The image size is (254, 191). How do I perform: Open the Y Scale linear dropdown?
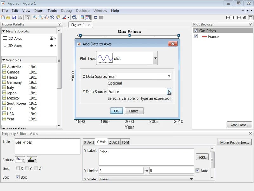point(192,179)
